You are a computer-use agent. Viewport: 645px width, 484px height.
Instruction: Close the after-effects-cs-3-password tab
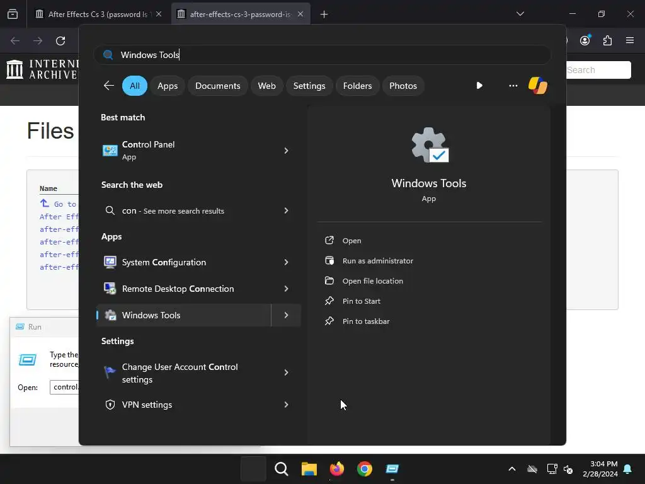pyautogui.click(x=300, y=14)
